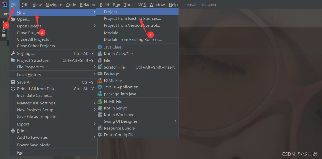
Task: Open the Navigate menu
Action: (54, 5)
